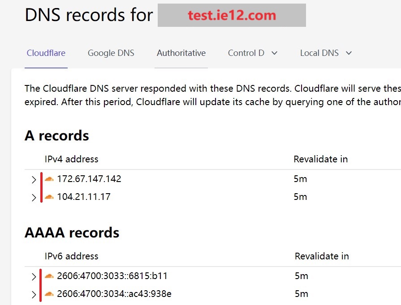401x305 pixels.
Task: Open the Control D dropdown arrow
Action: 275,53
